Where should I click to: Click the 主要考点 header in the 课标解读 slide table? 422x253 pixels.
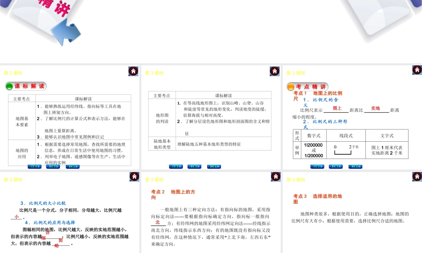22,99
